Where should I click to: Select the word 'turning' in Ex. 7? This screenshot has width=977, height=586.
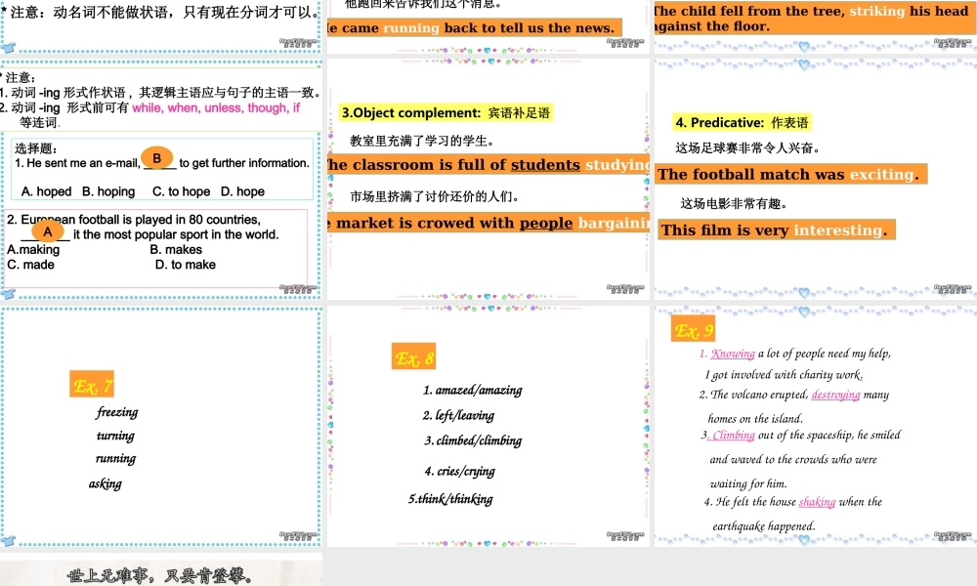coord(115,436)
